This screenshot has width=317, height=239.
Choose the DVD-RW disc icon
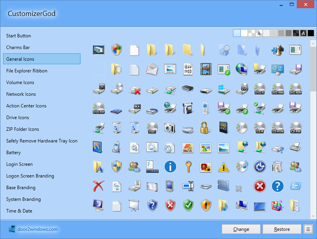click(99, 108)
